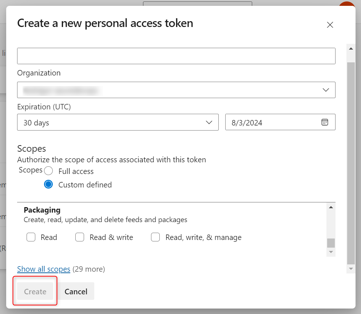
Task: Enable Packaging Read & write scope
Action: click(80, 237)
